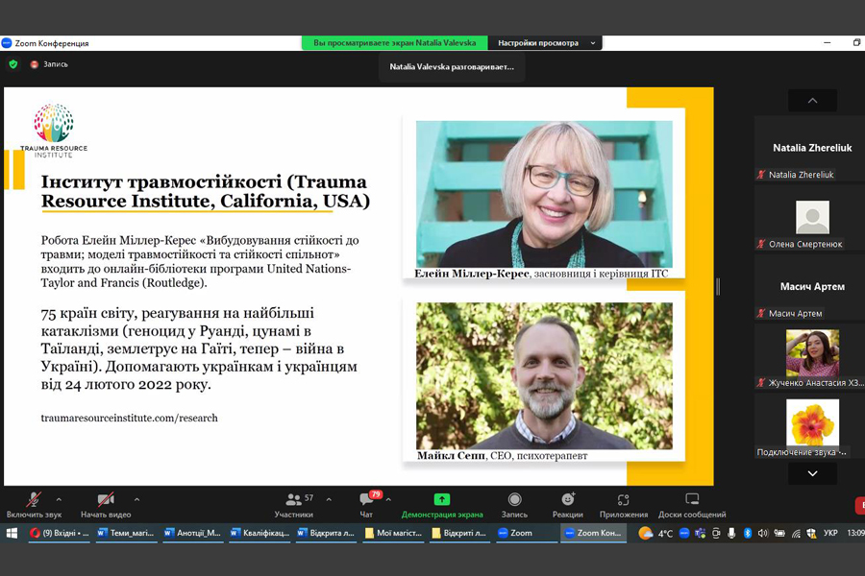Click Teams icon in system tray
This screenshot has height=576, width=865.
pyautogui.click(x=700, y=533)
